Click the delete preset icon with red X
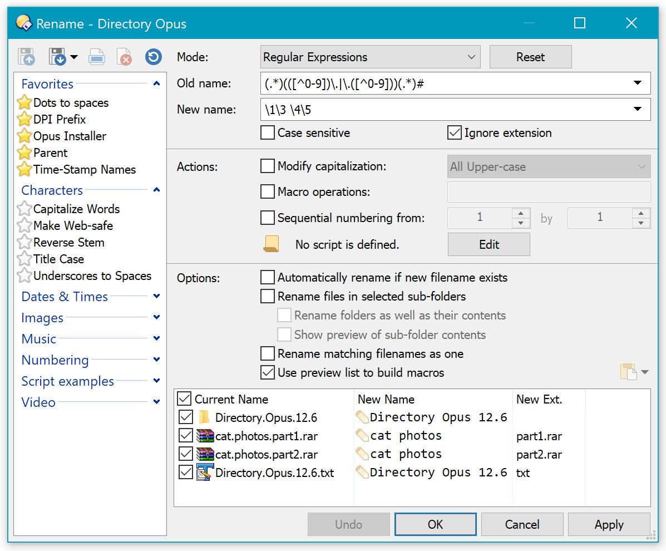The height and width of the screenshot is (551, 666). point(124,57)
